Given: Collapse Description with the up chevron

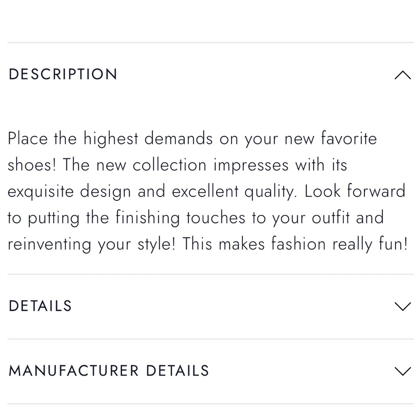Looking at the screenshot, I should (x=403, y=75).
